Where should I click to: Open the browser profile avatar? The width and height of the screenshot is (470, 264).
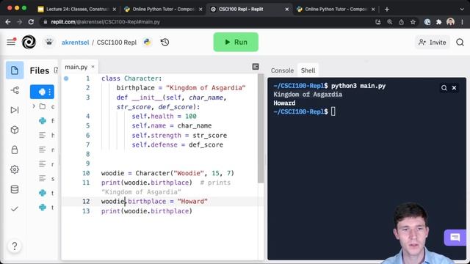point(450,22)
